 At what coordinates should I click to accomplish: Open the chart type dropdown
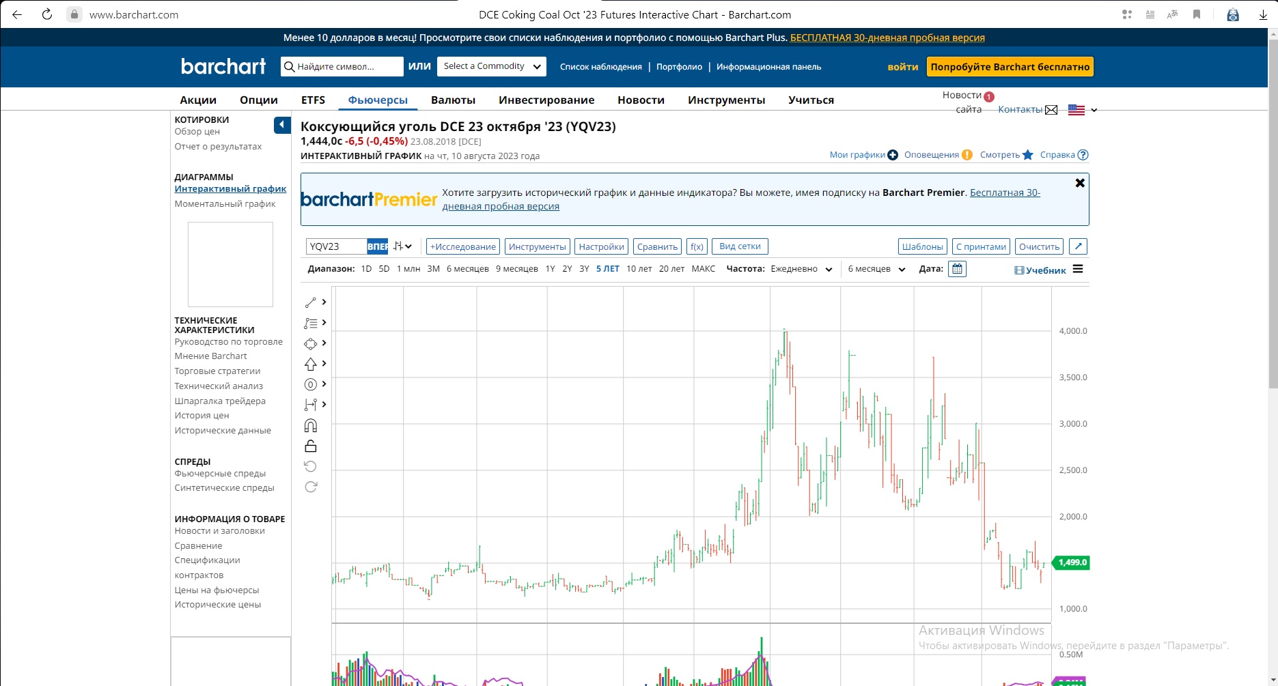(x=402, y=246)
